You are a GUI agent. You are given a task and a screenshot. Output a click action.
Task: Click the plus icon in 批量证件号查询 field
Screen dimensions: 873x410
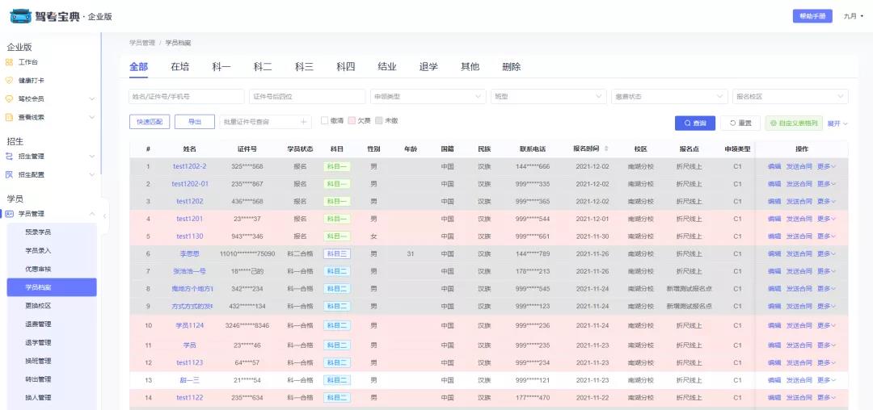(304, 122)
